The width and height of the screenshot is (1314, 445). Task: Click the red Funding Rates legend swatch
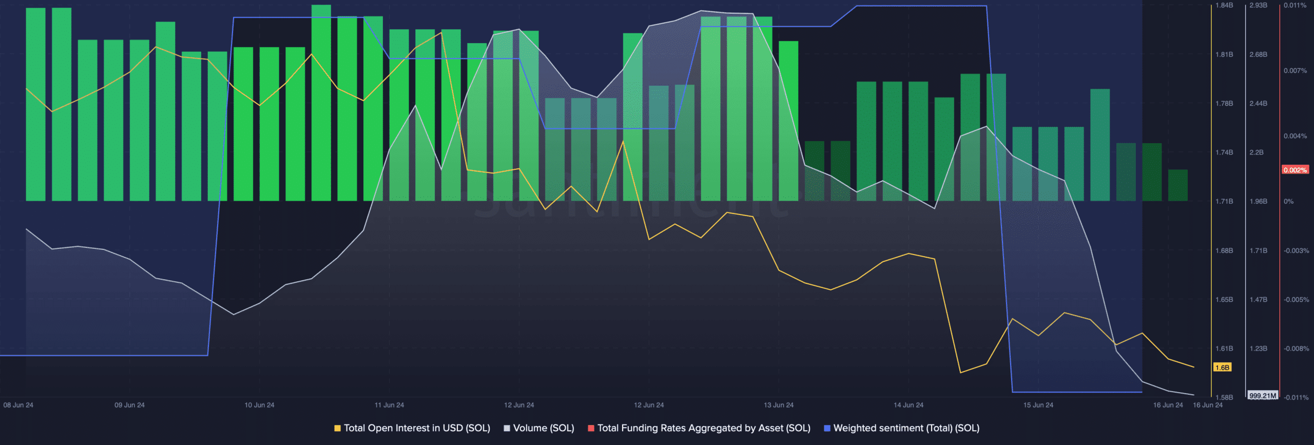click(591, 428)
